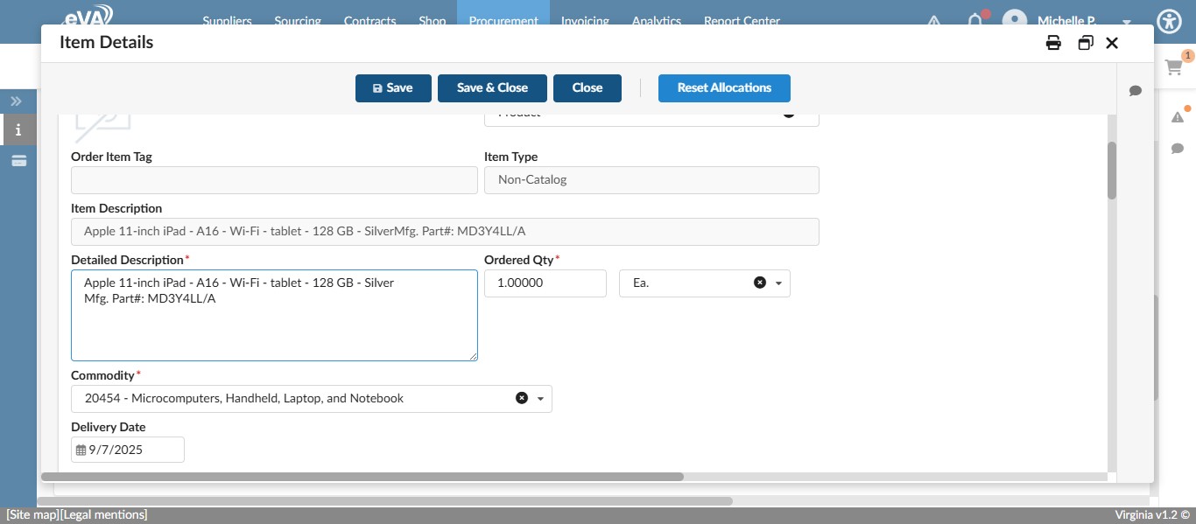
Task: Open the unit of measure dropdown
Action: click(777, 283)
